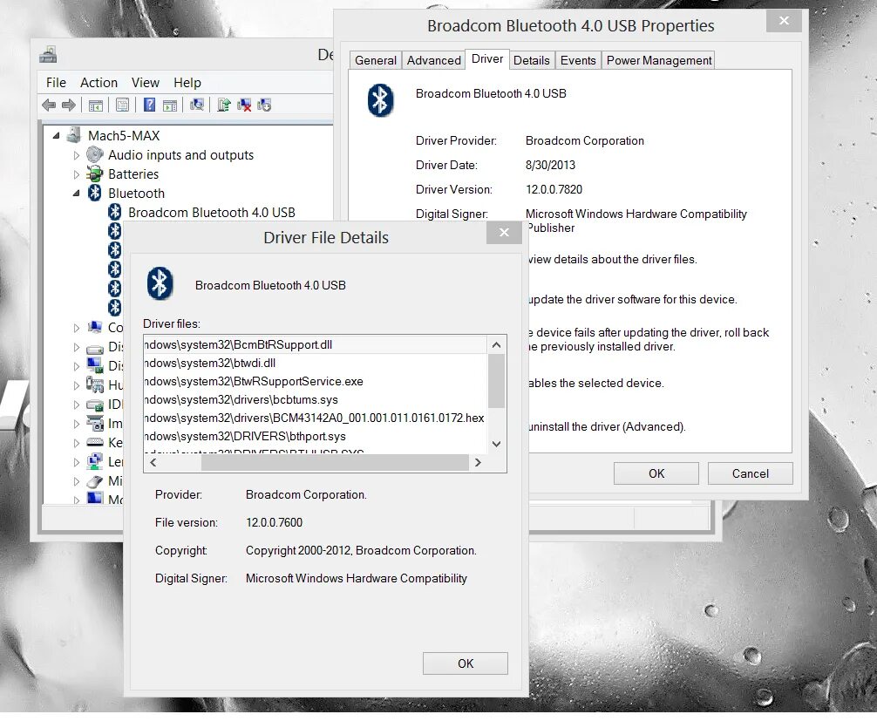Click the Forward arrow in Device Manager toolbar
This screenshot has width=877, height=721.
pyautogui.click(x=69, y=105)
